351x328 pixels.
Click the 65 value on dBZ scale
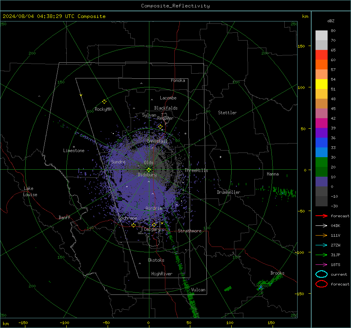coord(333,50)
